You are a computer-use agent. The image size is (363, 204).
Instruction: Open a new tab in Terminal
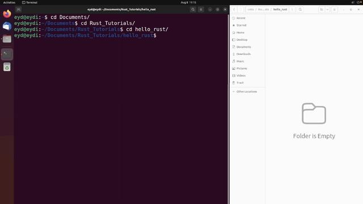(x=19, y=10)
